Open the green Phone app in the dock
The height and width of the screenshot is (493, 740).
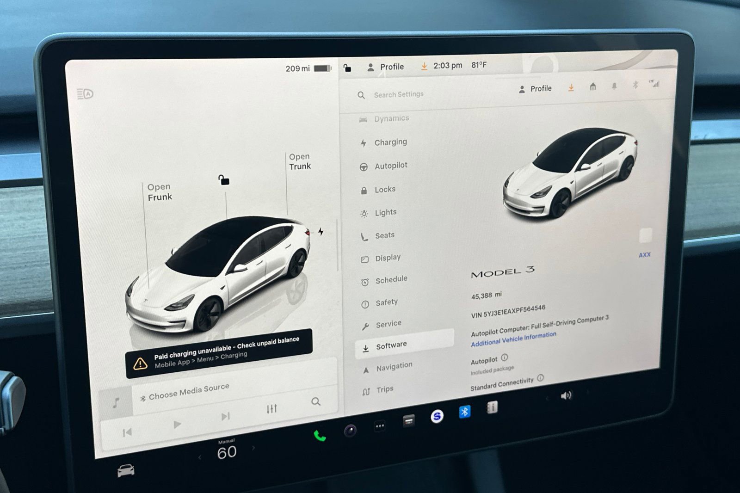318,435
